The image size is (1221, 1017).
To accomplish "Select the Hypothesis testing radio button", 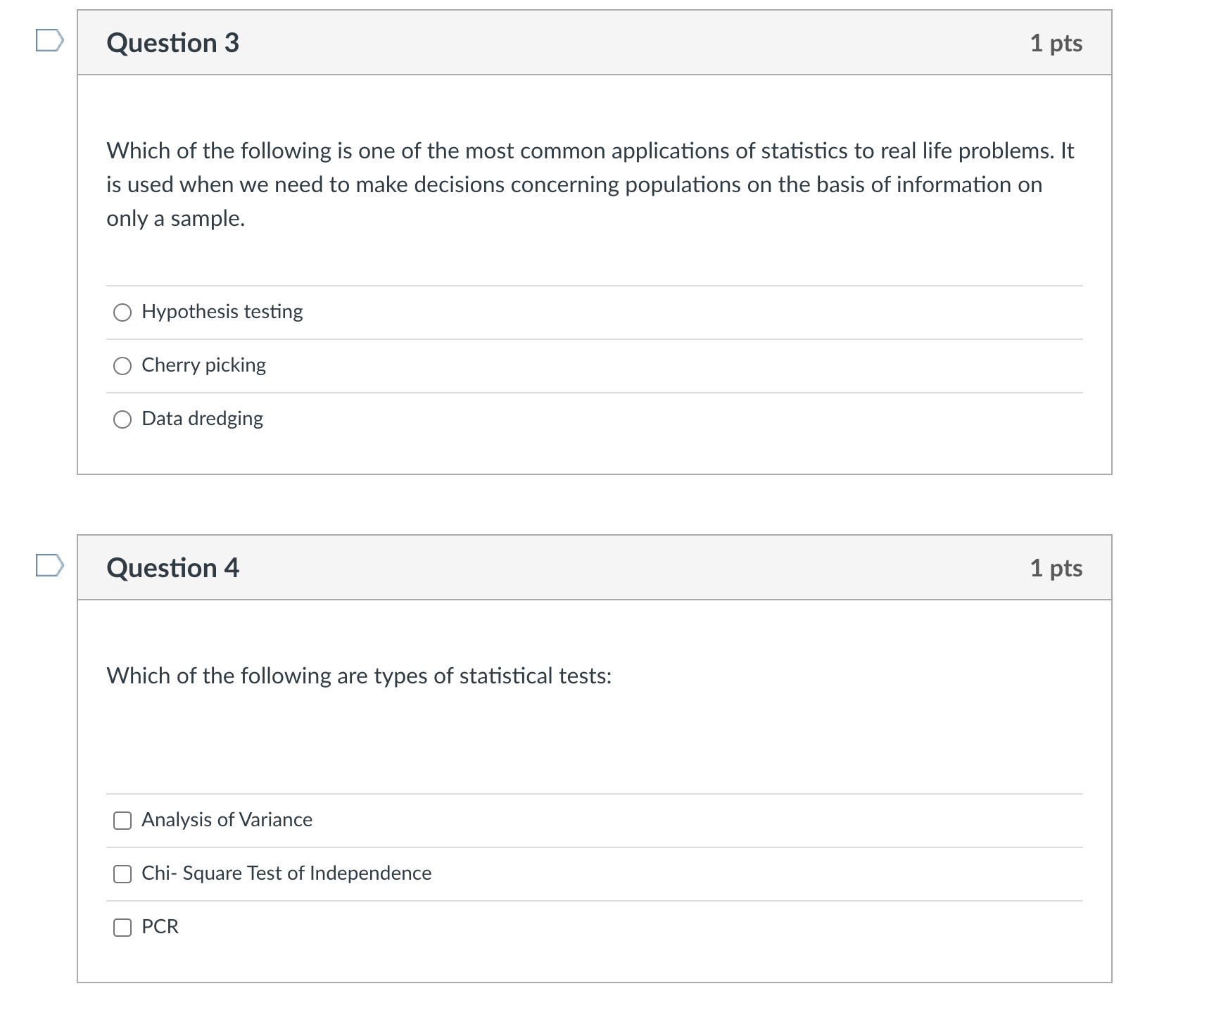I will pyautogui.click(x=123, y=312).
